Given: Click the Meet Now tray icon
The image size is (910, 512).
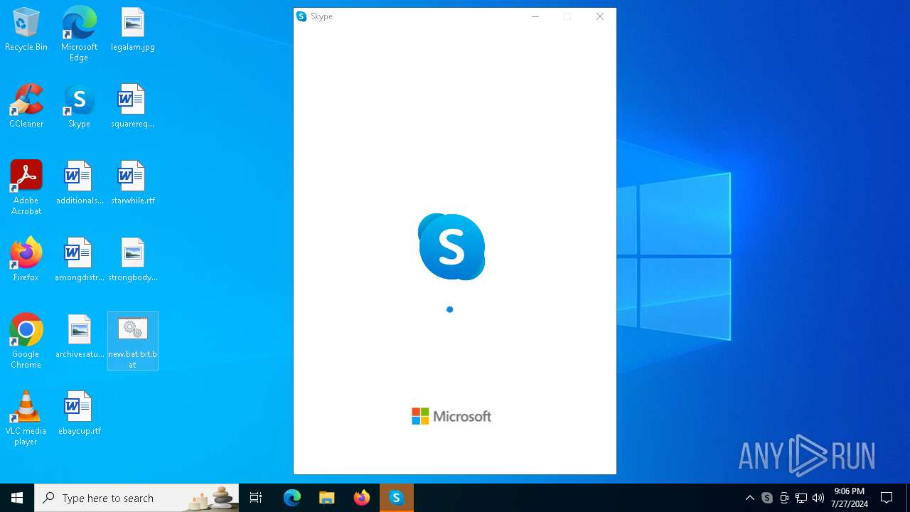Looking at the screenshot, I should click(784, 498).
